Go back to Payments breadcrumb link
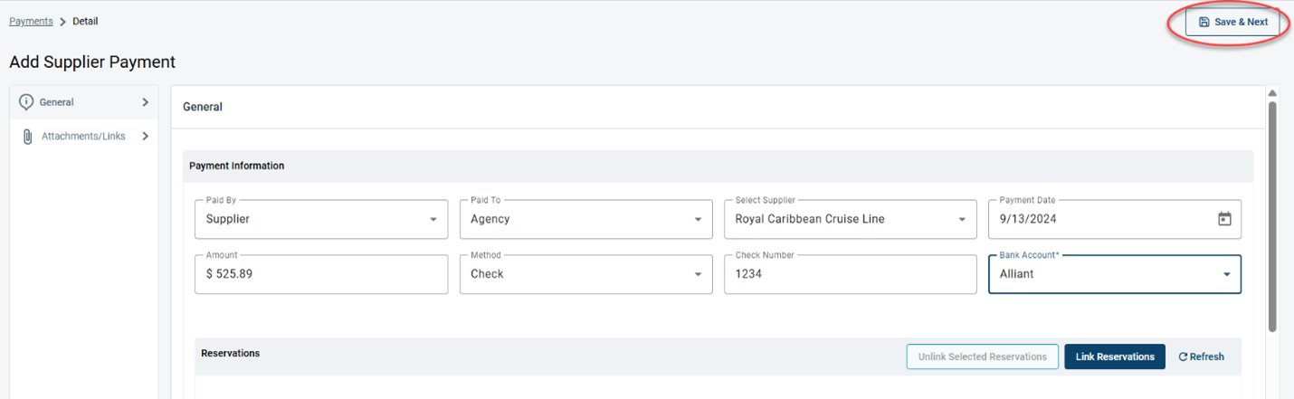 click(x=31, y=21)
